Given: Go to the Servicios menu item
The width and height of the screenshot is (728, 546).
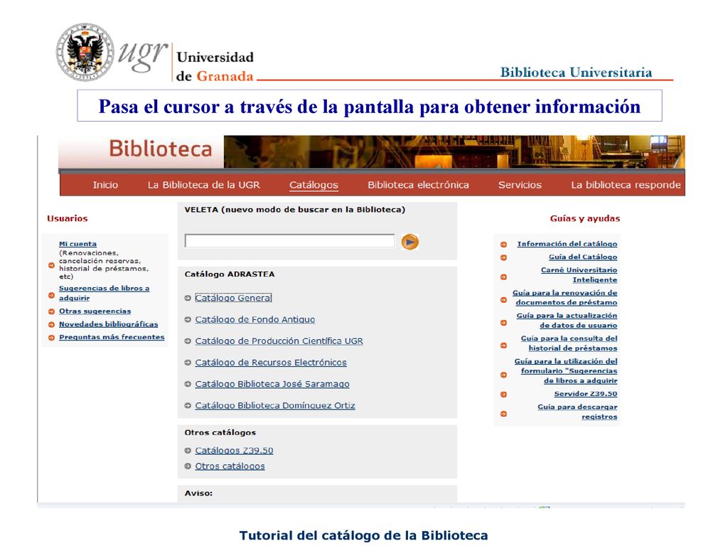Looking at the screenshot, I should pyautogui.click(x=520, y=185).
